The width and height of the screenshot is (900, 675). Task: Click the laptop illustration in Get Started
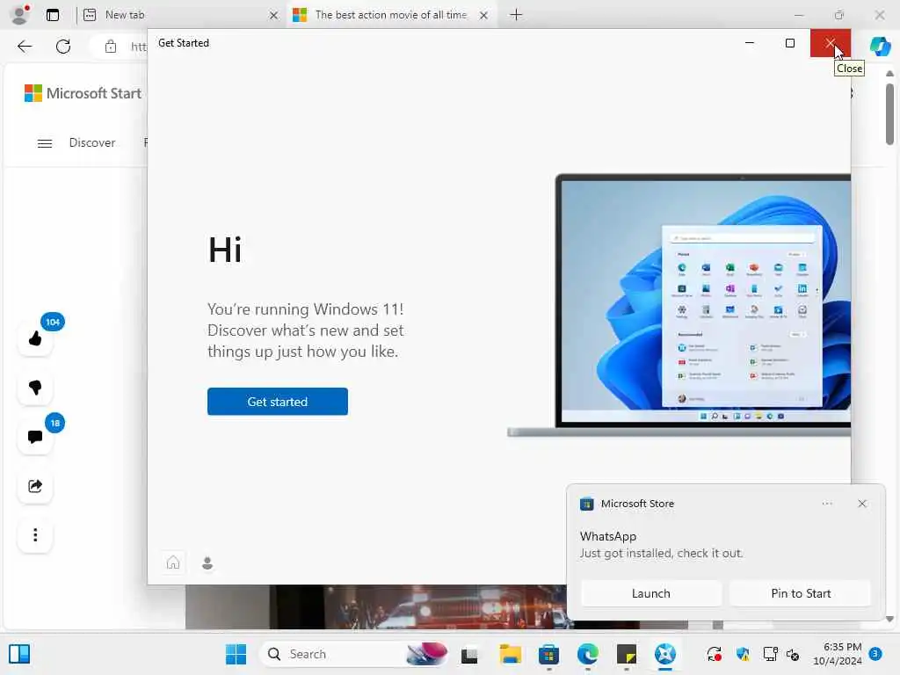point(679,305)
